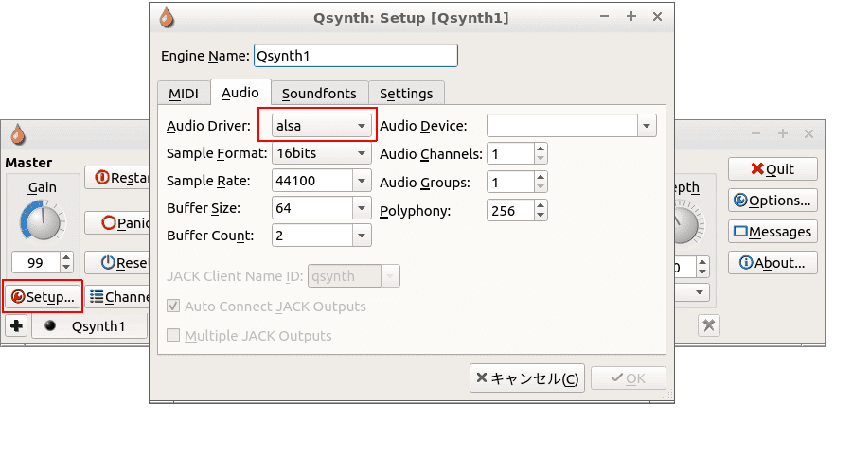Click the Setup button with gear icon
Image resolution: width=852 pixels, height=473 pixels.
point(42,297)
